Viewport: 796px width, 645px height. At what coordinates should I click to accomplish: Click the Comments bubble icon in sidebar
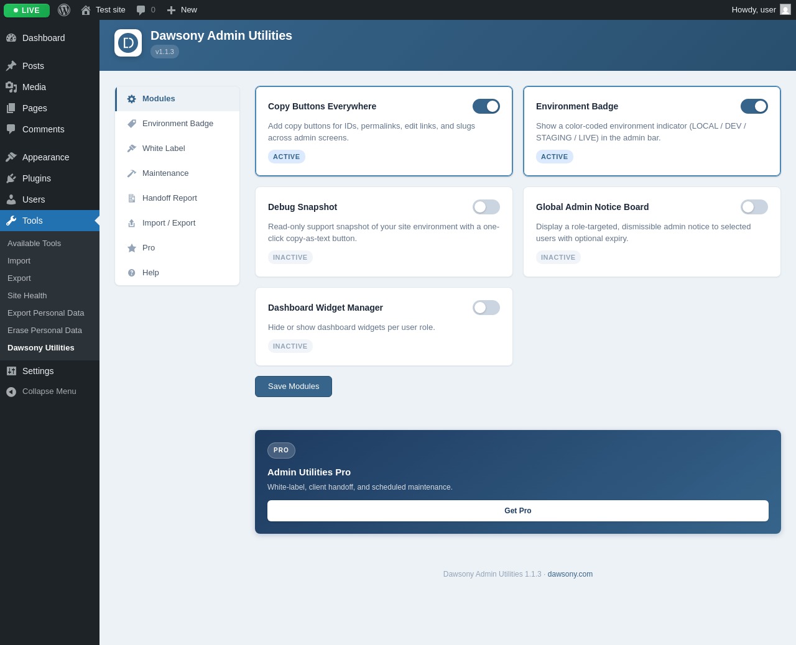pos(11,129)
